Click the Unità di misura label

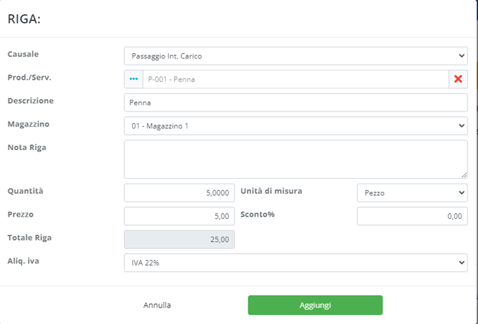(x=271, y=191)
